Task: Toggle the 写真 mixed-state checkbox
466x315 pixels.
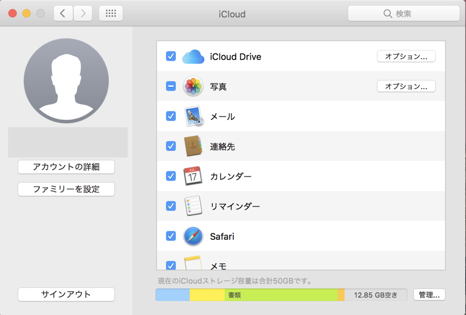Action: (171, 86)
